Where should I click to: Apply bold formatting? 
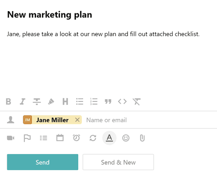8,102
